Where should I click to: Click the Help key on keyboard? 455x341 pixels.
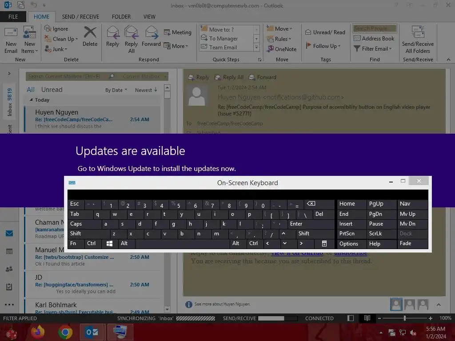click(x=381, y=244)
